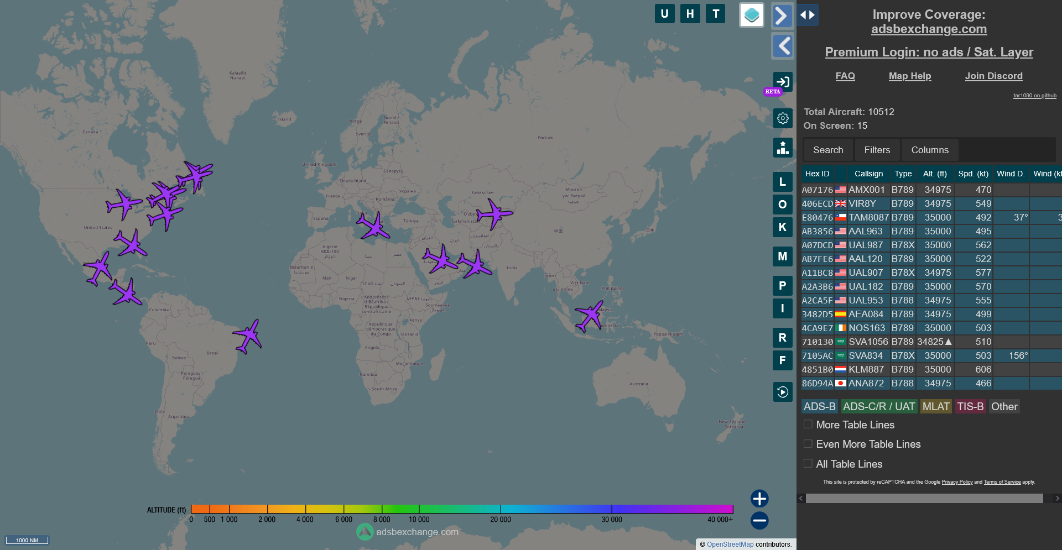Open the settings gear icon

(x=782, y=118)
